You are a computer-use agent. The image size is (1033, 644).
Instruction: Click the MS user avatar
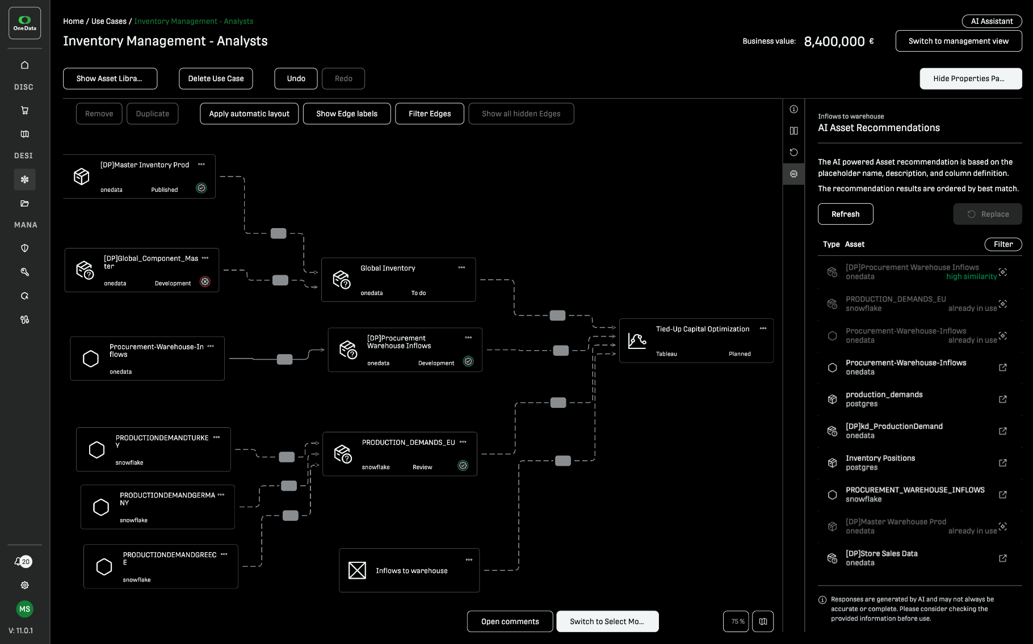pyautogui.click(x=24, y=609)
